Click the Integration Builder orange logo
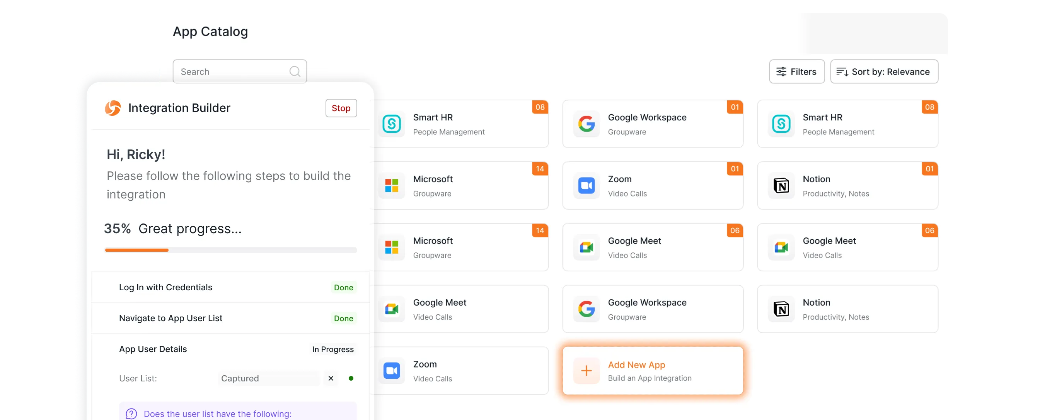This screenshot has width=1040, height=420. pyautogui.click(x=113, y=108)
